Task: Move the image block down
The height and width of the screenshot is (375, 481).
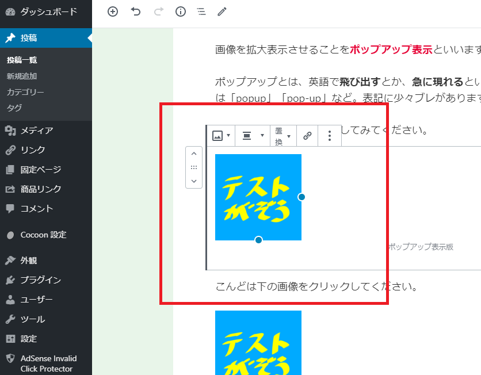Action: pyautogui.click(x=194, y=181)
